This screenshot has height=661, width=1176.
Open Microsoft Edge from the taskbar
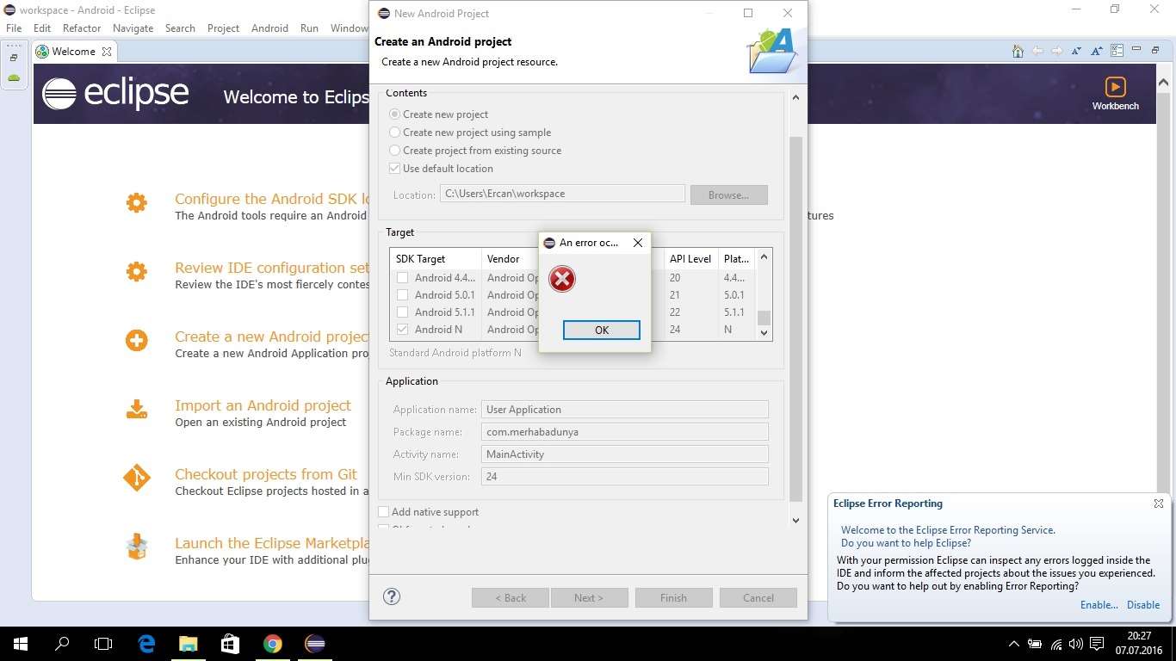click(146, 643)
